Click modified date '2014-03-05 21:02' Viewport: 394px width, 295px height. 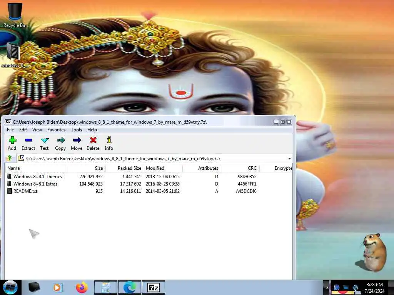tap(163, 191)
